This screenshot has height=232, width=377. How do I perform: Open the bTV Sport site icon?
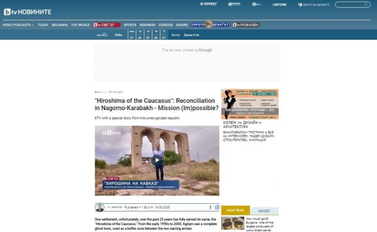[x=208, y=4]
